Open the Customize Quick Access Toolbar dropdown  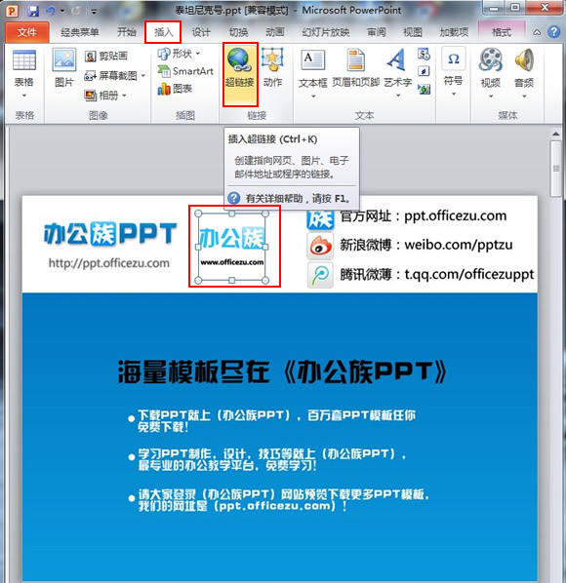click(x=94, y=12)
